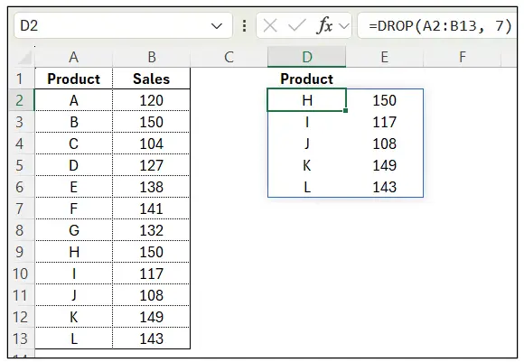The height and width of the screenshot is (362, 524).
Task: Click cell E3 containing 117
Action: (384, 122)
